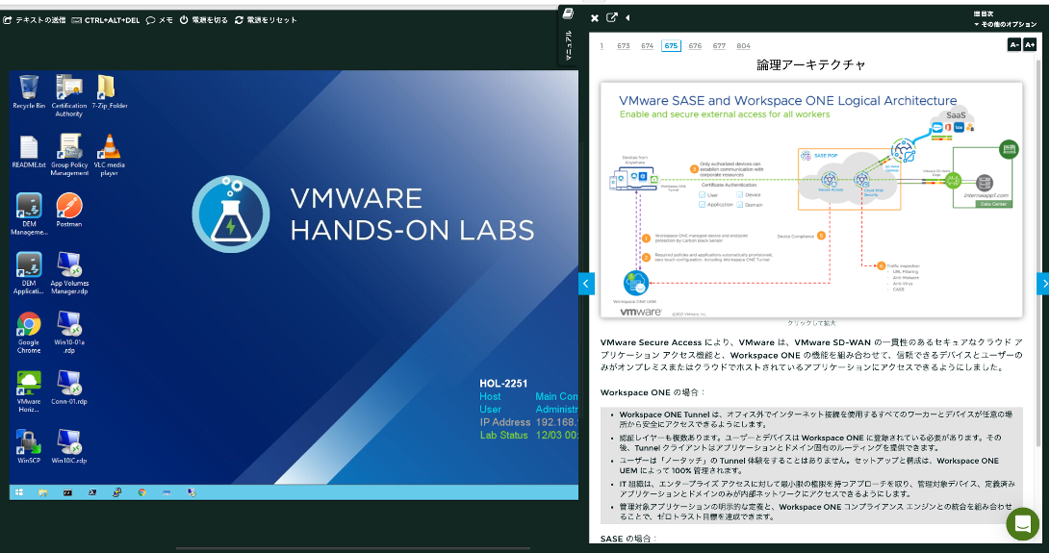The height and width of the screenshot is (553, 1050).
Task: Go to manual page 674
Action: (x=647, y=46)
